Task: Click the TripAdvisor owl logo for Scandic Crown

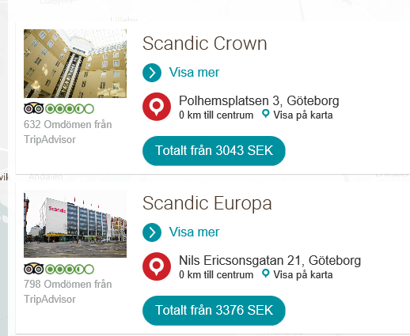Action: [x=33, y=108]
